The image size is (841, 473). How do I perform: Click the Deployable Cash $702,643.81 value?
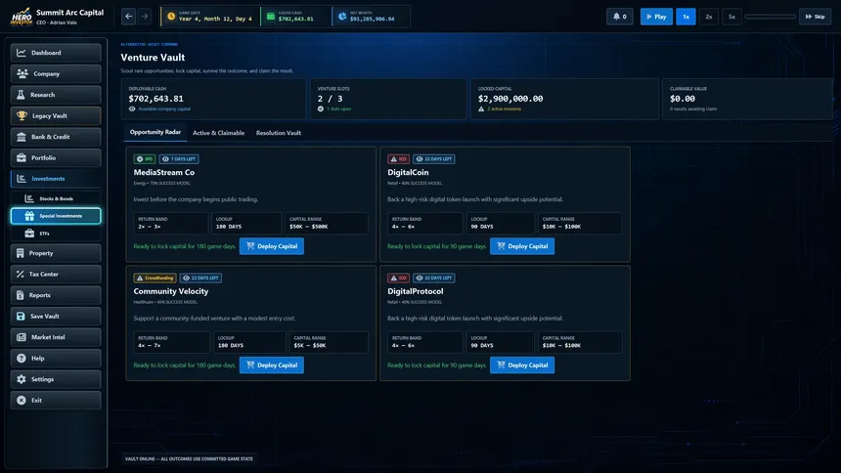pos(155,99)
